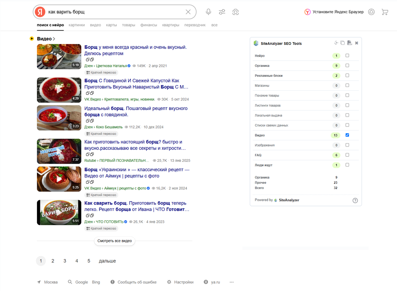This screenshot has height=291, width=397.
Task: Open image search camera icon
Action: coord(236,12)
